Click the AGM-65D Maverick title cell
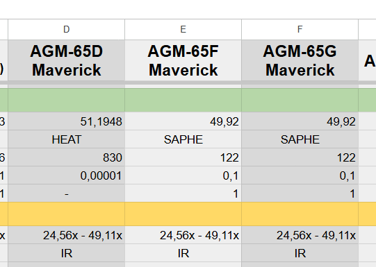The width and height of the screenshot is (376, 267). [x=67, y=60]
